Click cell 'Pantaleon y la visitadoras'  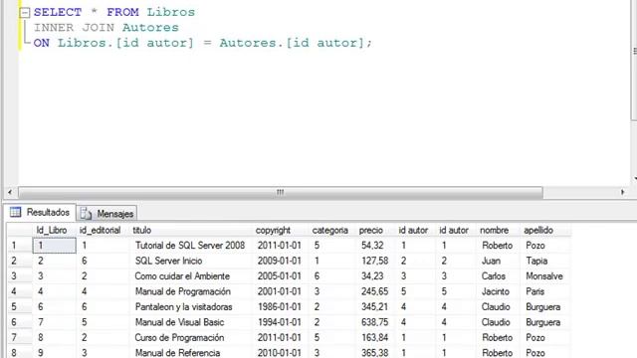coord(190,307)
